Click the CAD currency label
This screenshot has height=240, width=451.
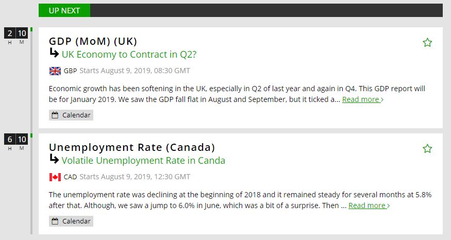coord(70,177)
